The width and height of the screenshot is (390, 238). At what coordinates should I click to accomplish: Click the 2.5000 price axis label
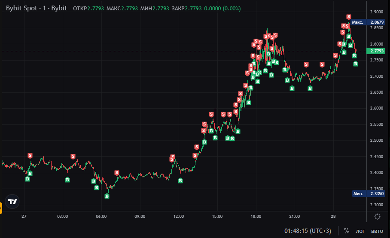(x=377, y=140)
